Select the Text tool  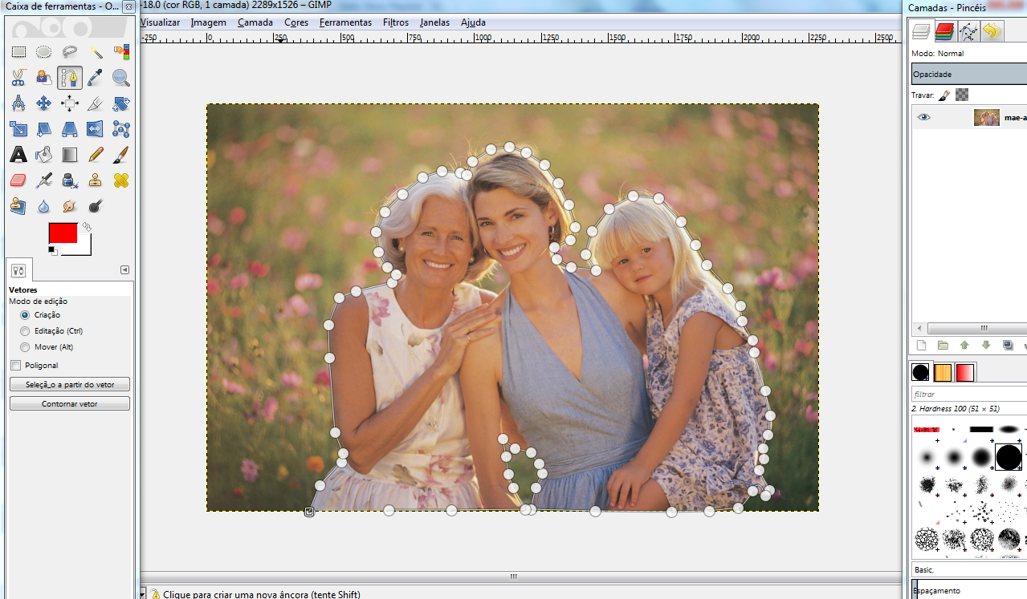tap(18, 154)
